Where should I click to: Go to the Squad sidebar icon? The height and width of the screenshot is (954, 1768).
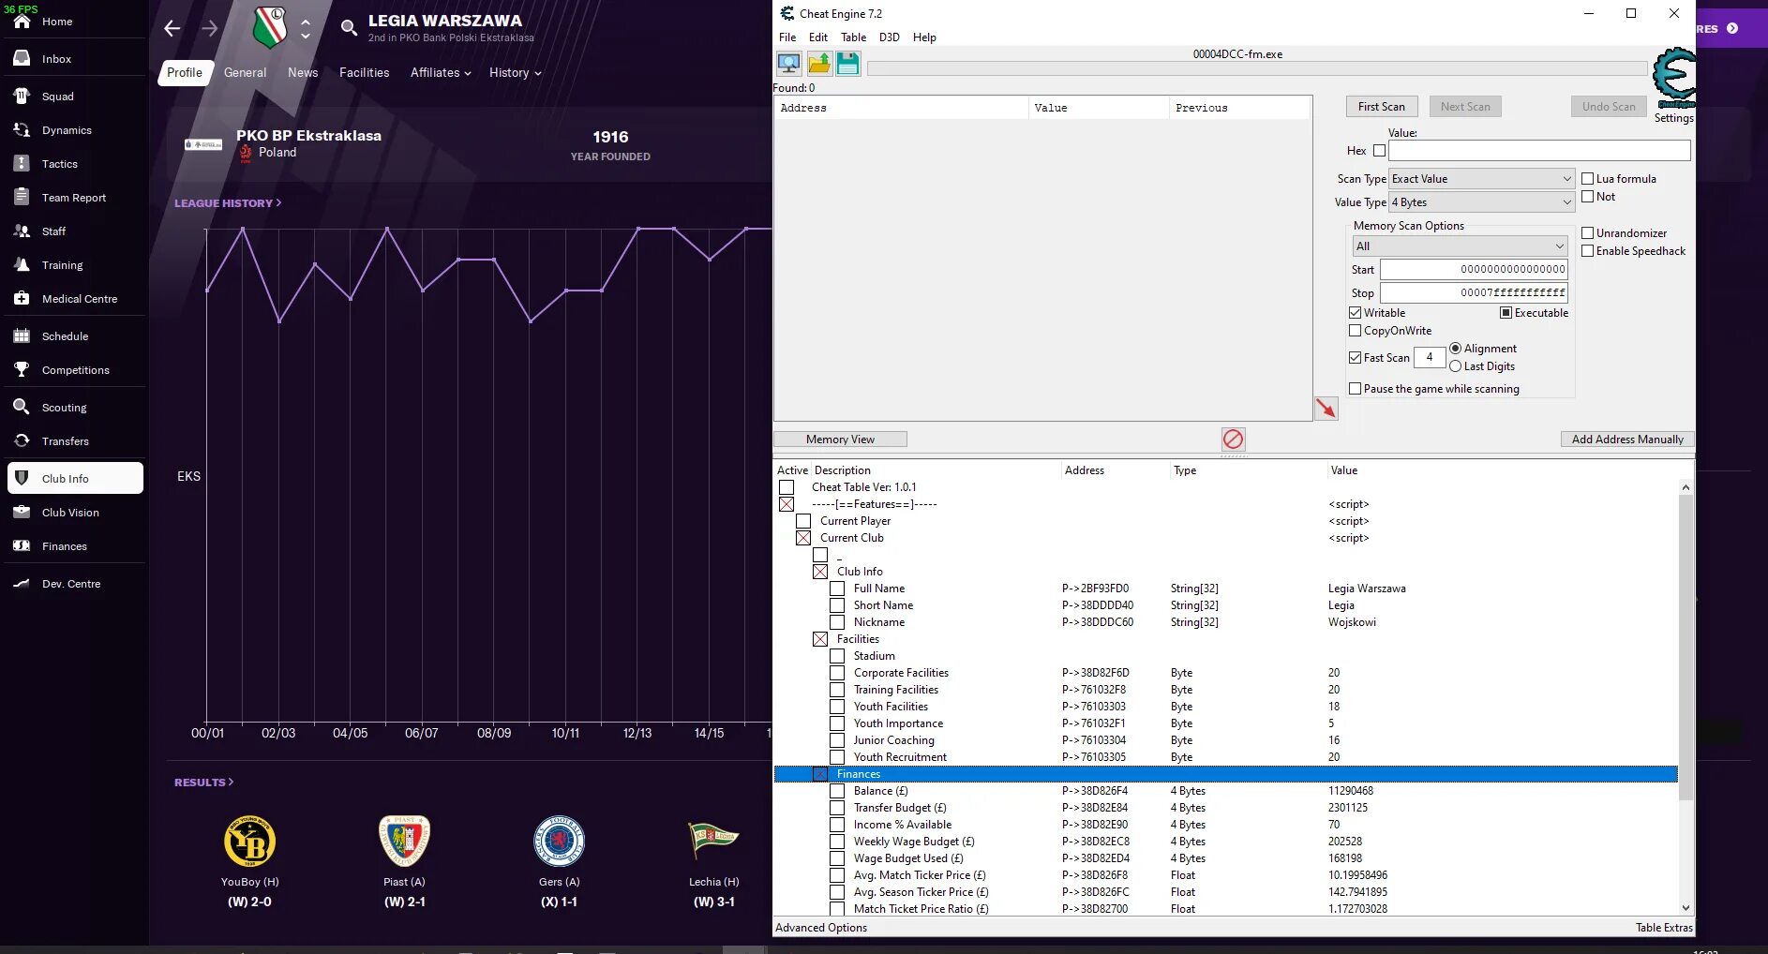22,96
